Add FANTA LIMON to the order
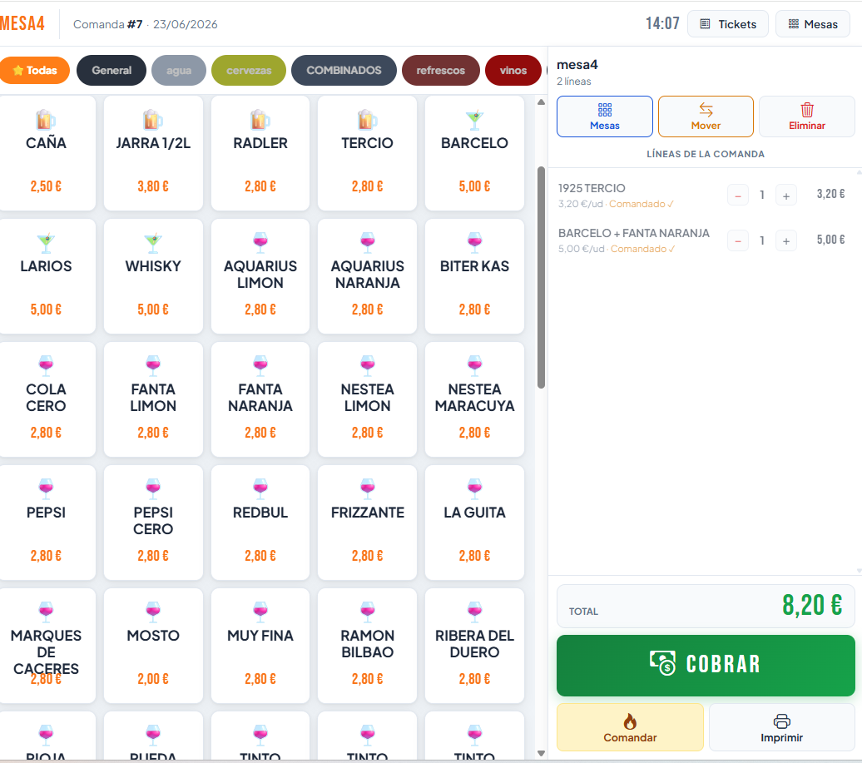 153,399
